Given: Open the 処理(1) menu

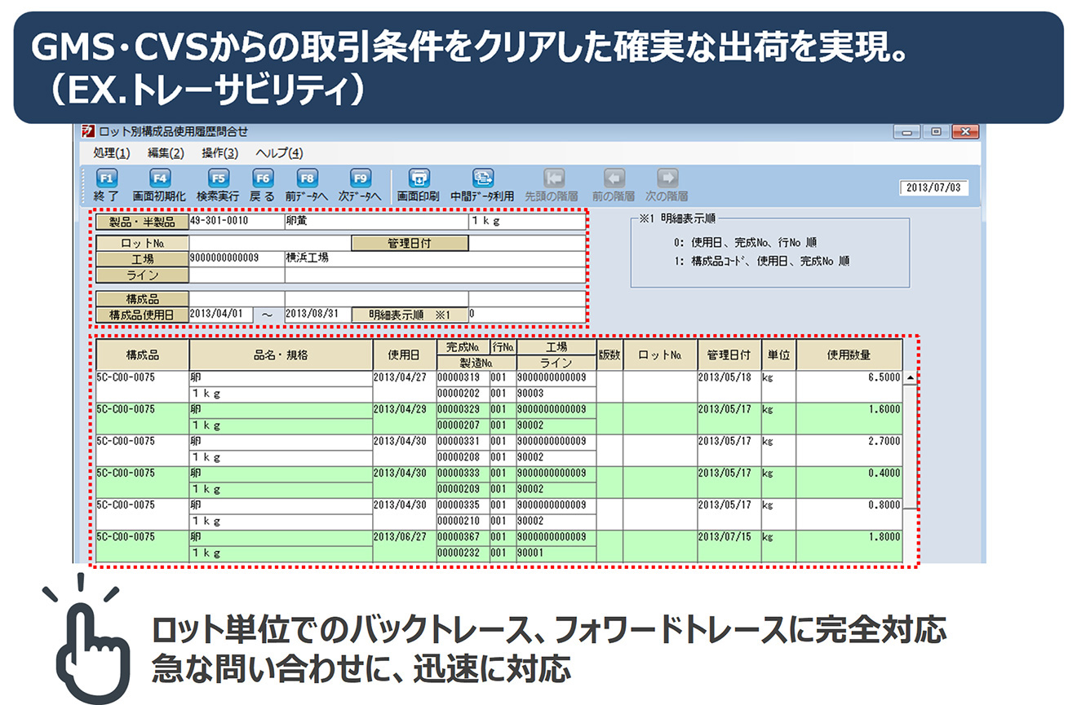Looking at the screenshot, I should click(x=111, y=153).
